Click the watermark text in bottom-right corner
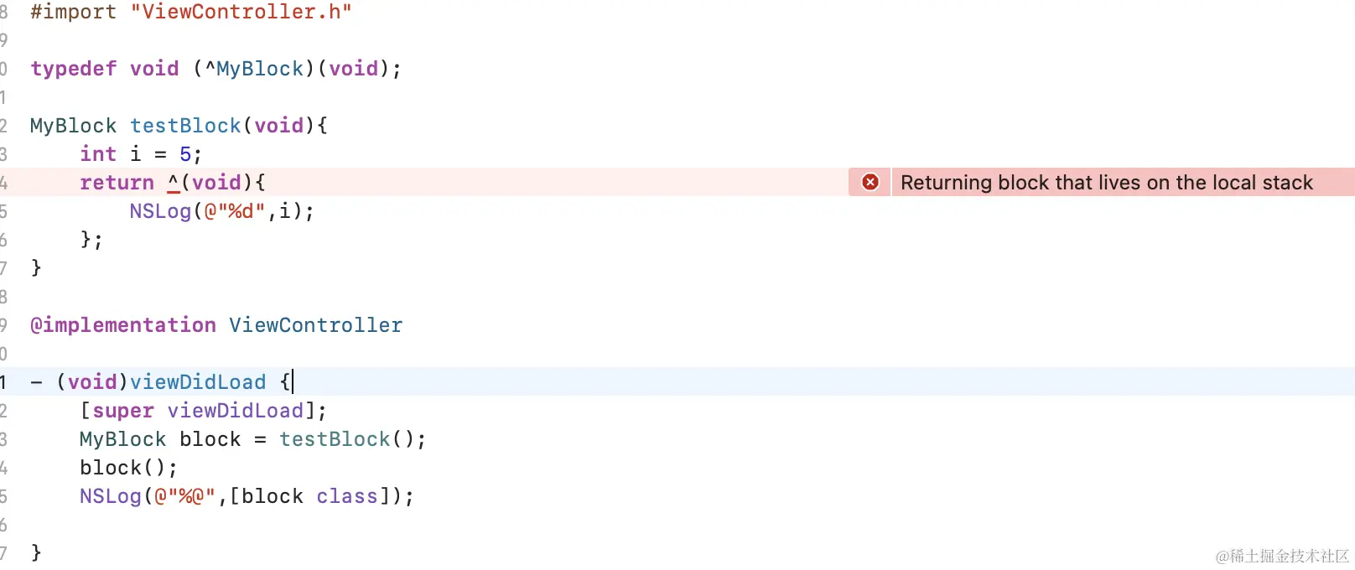Image resolution: width=1355 pixels, height=570 pixels. (1282, 556)
